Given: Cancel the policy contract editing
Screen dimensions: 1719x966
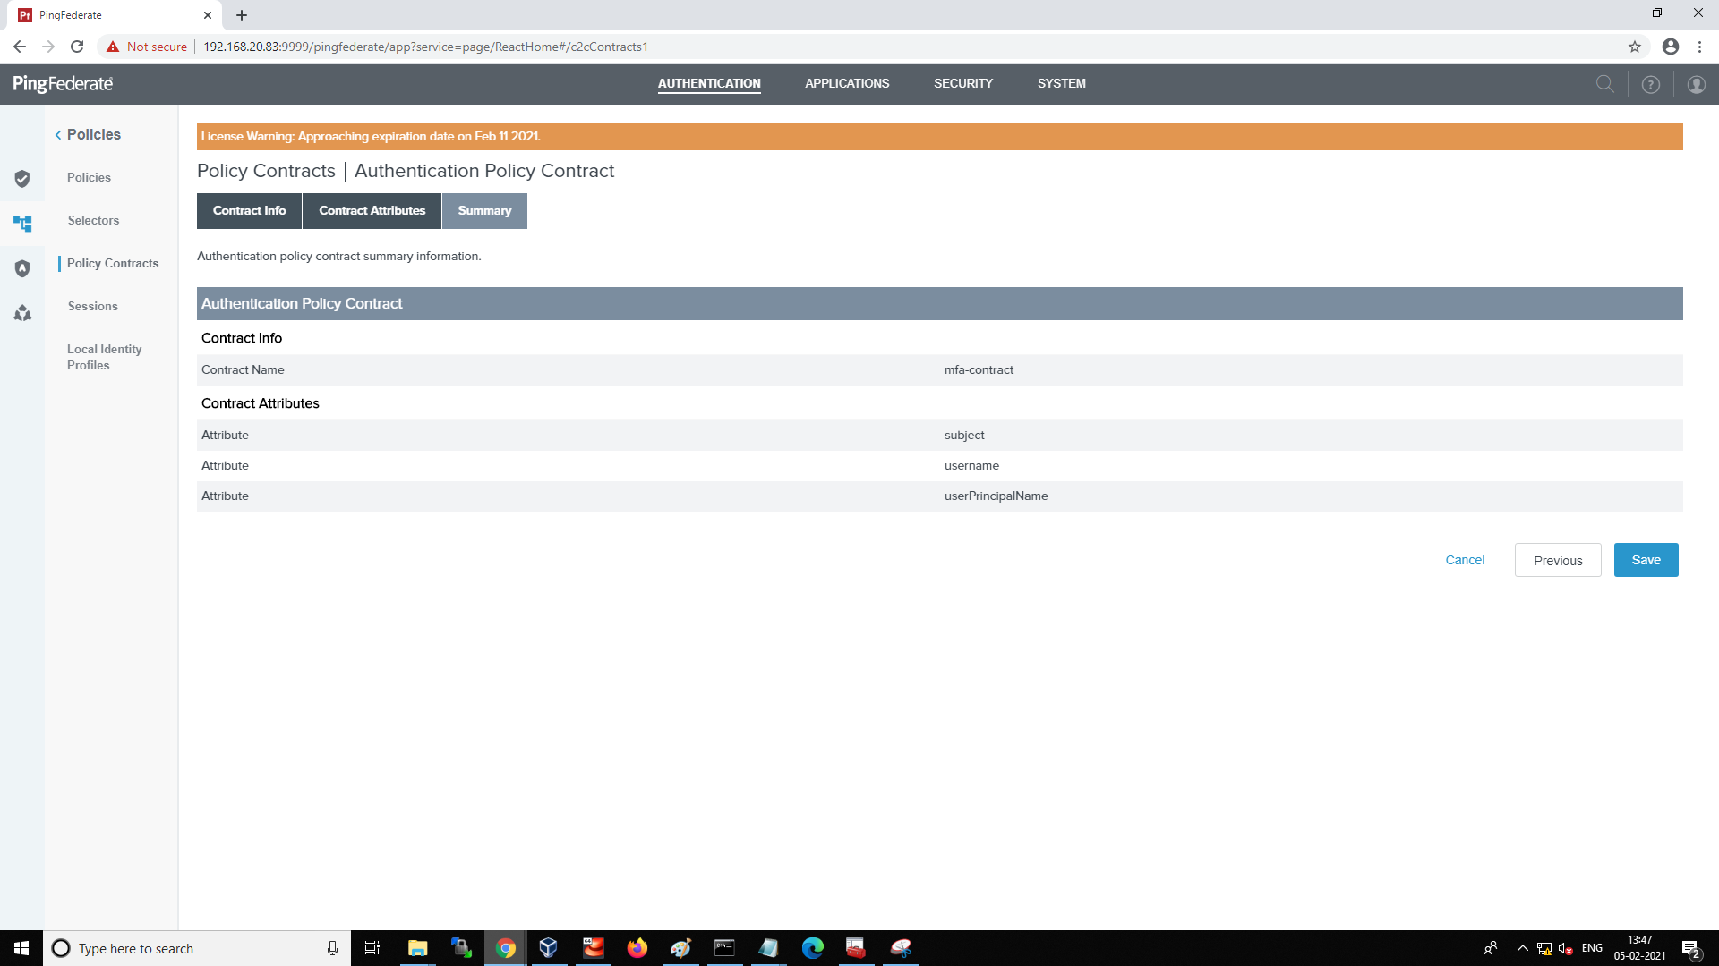Looking at the screenshot, I should 1465,560.
